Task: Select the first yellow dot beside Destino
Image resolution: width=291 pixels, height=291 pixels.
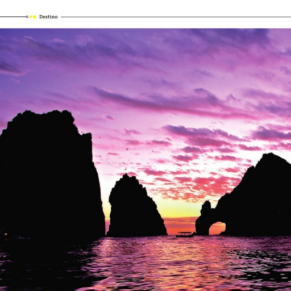Action: tap(31, 17)
